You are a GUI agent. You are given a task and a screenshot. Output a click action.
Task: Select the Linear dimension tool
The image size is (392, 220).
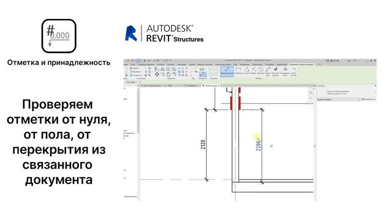238,71
